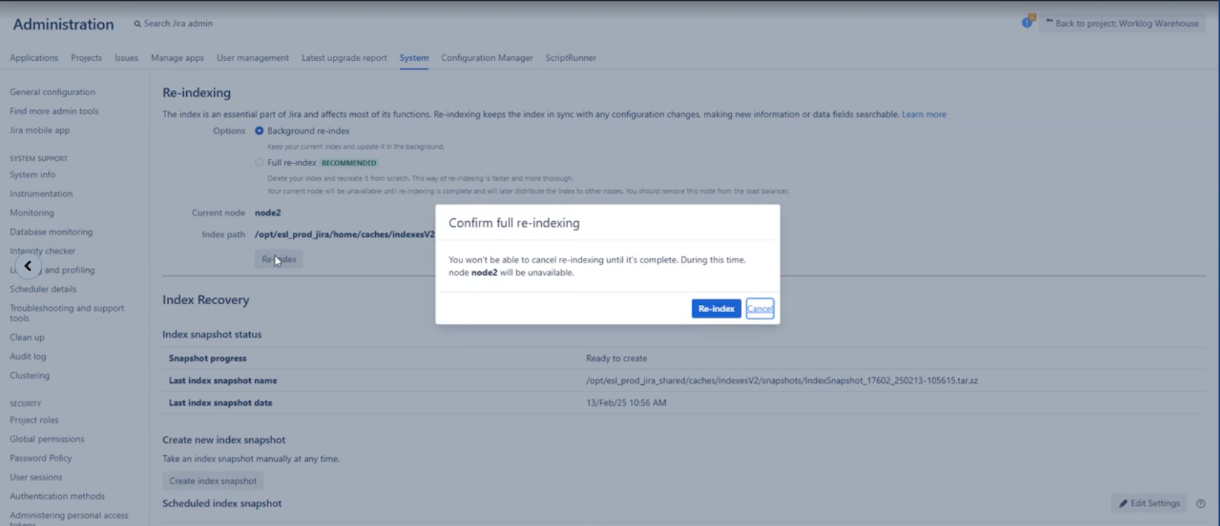Screen dimensions: 1220x526
Task: Click the help question mark icon
Action: point(1201,503)
